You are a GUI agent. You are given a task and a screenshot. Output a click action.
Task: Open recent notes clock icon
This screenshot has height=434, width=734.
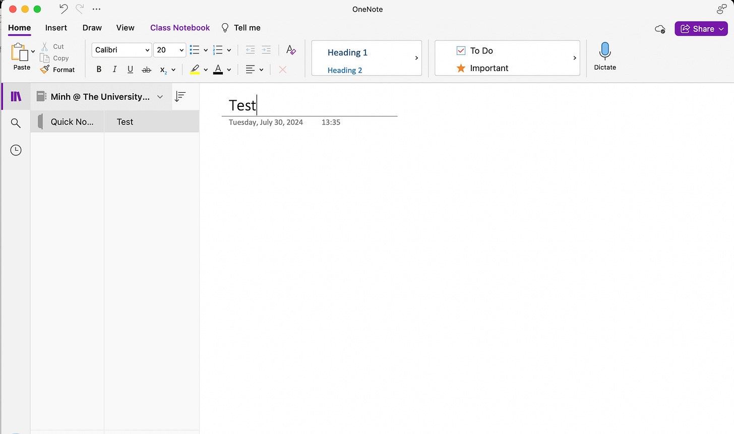point(16,150)
